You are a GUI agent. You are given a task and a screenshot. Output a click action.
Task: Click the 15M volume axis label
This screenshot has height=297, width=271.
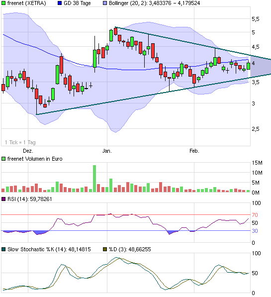tap(257, 163)
